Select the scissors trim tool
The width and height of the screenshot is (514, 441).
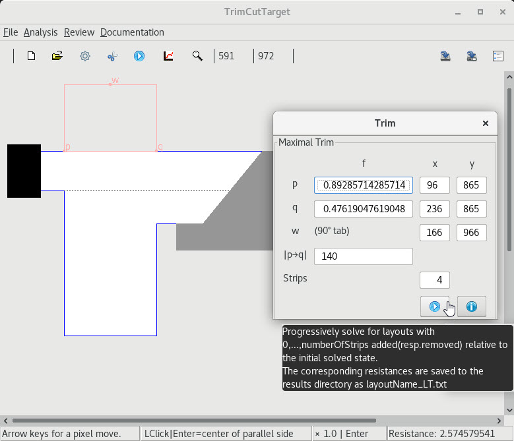(x=112, y=57)
